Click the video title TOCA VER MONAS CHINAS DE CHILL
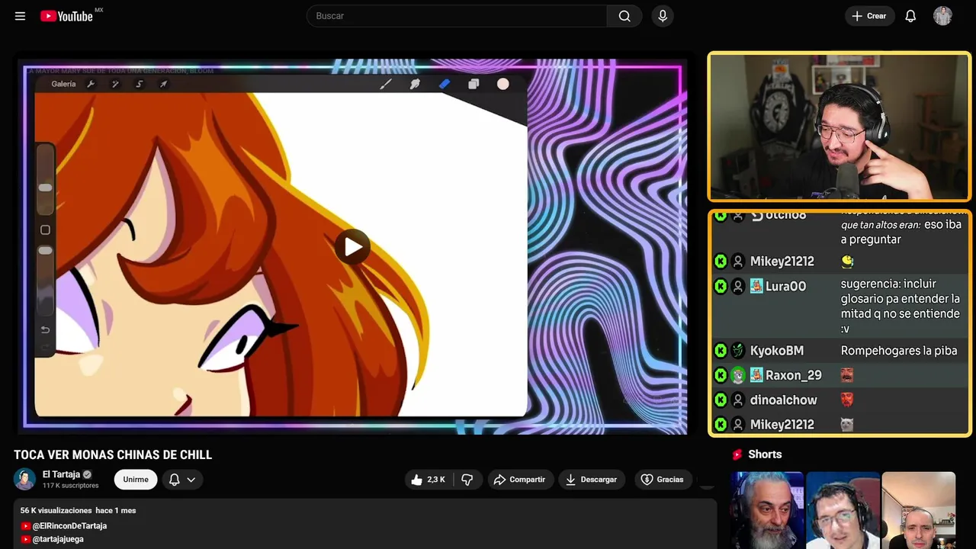 (113, 455)
